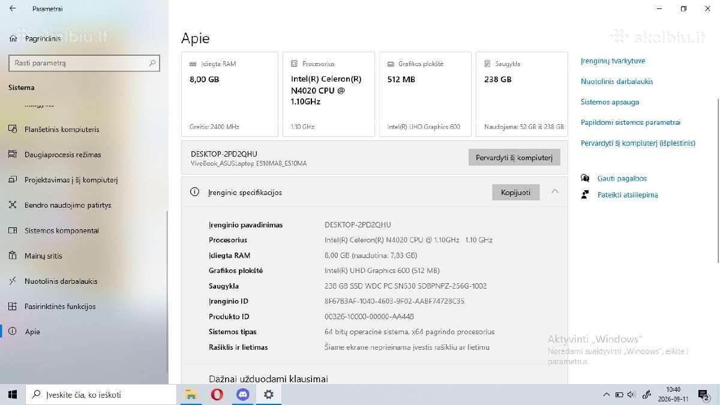
Task: Click the taskbar search box
Action: coord(101,394)
